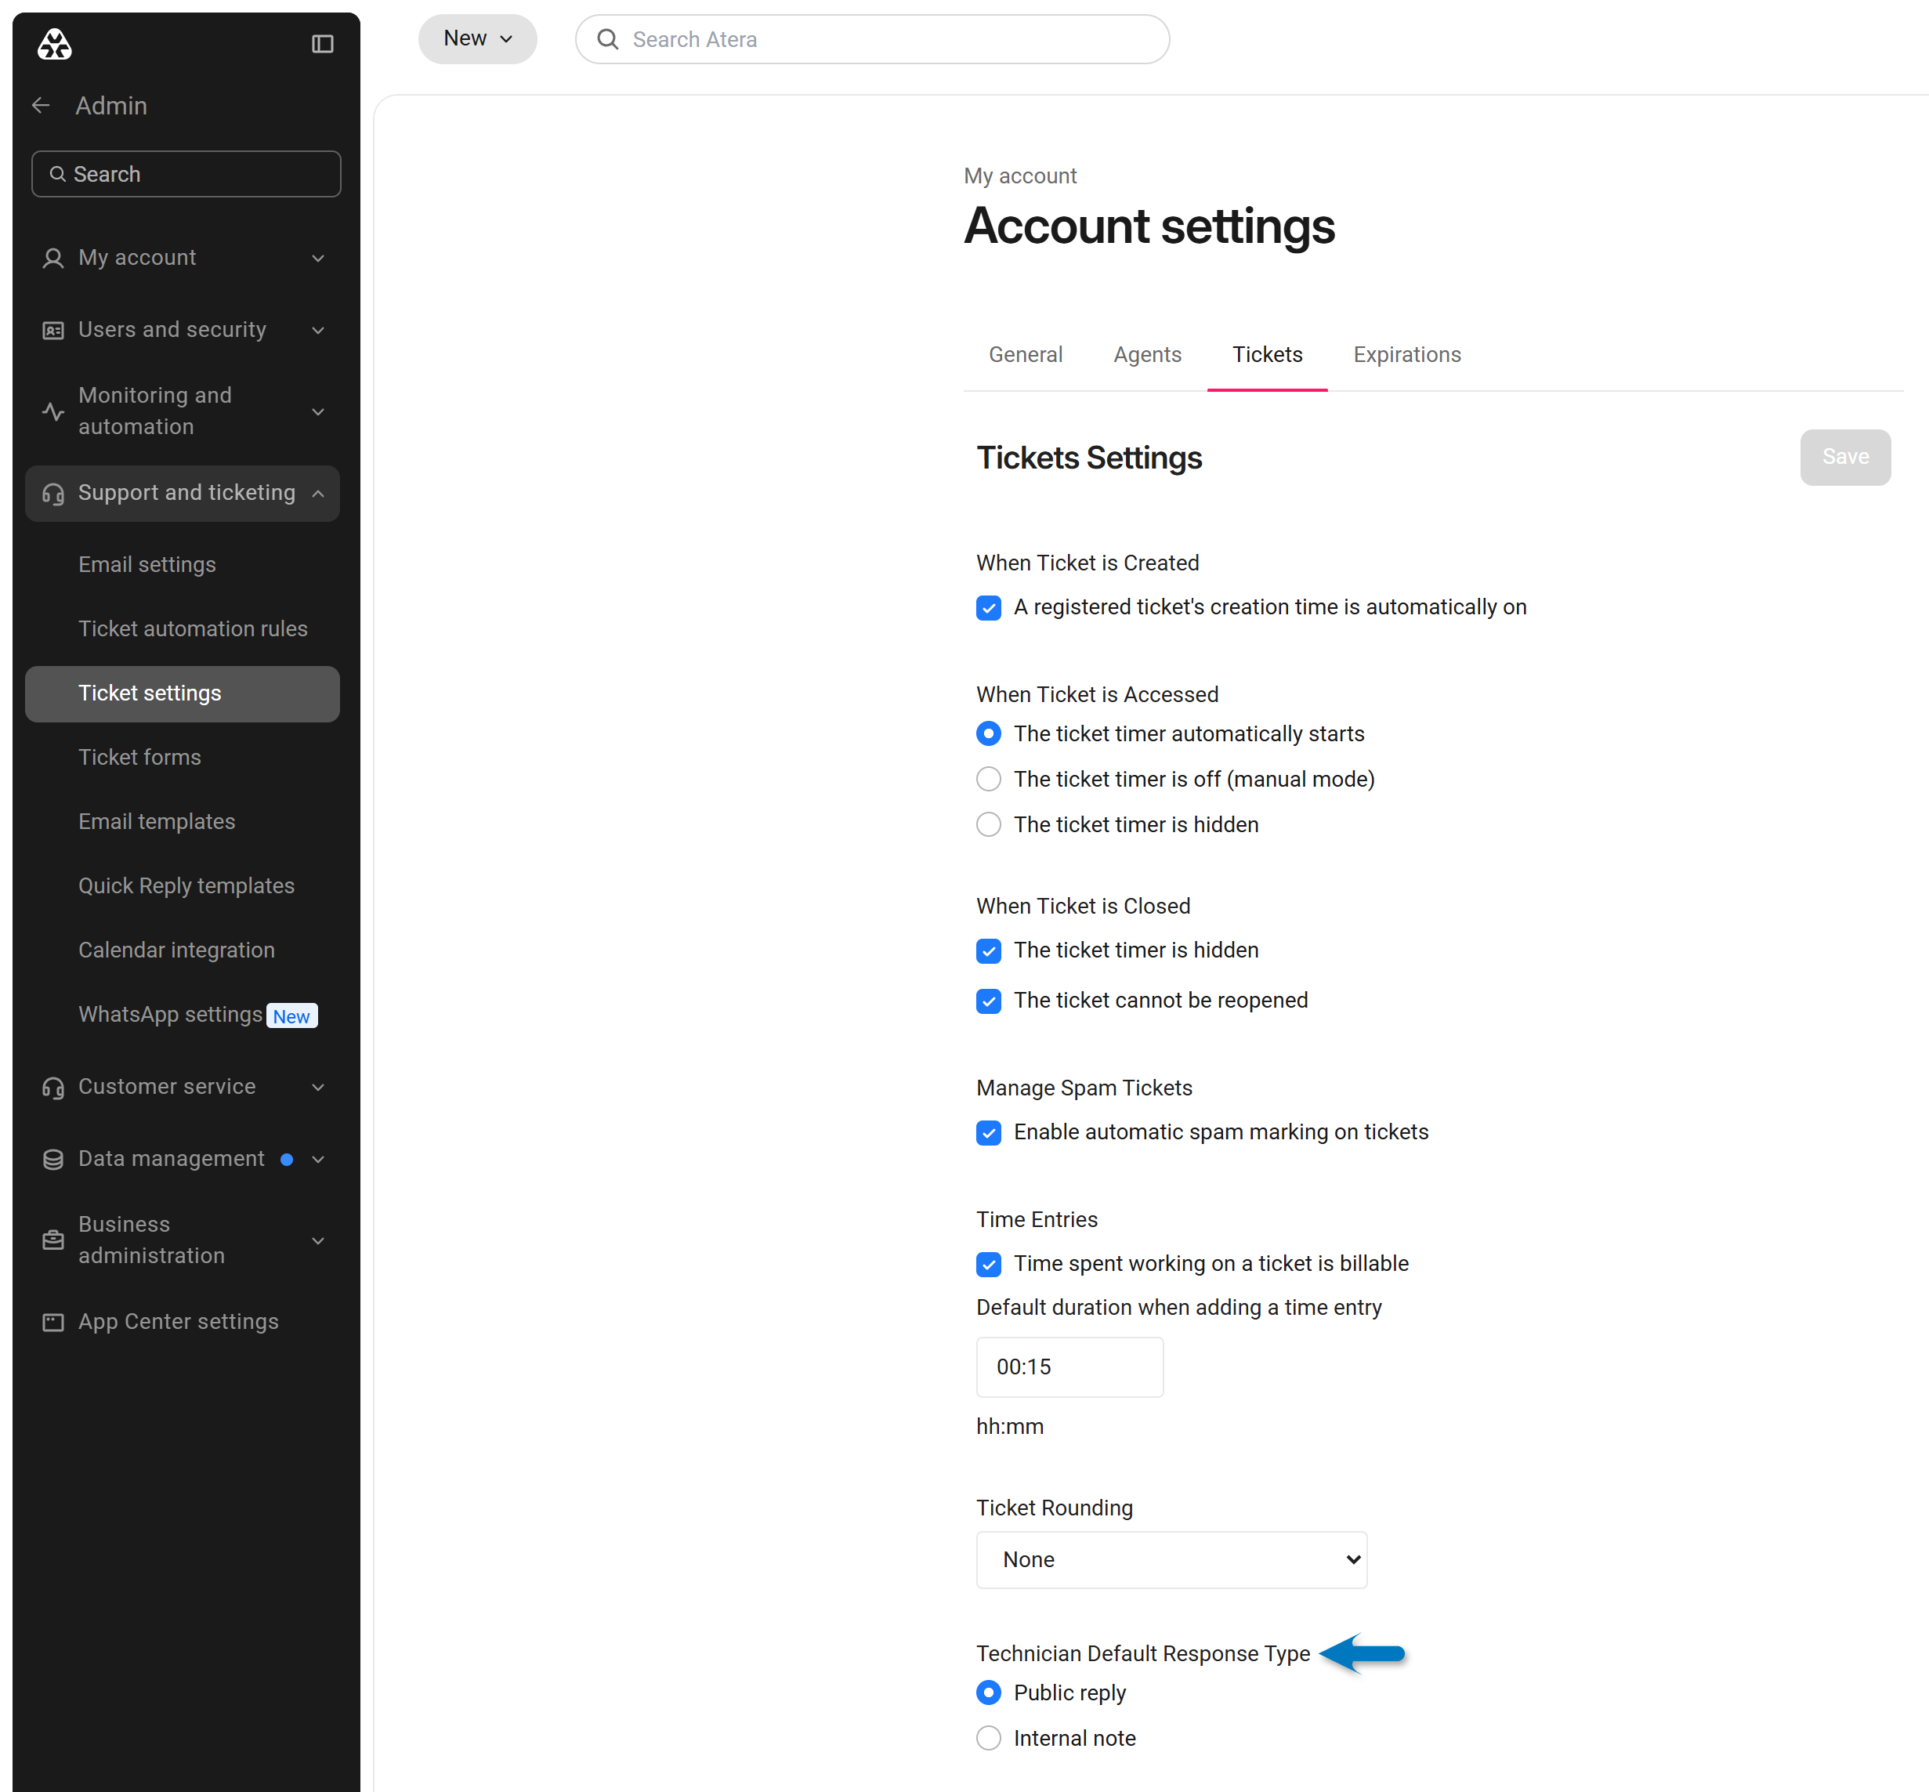Open WhatsApp settings link

click(x=171, y=1014)
